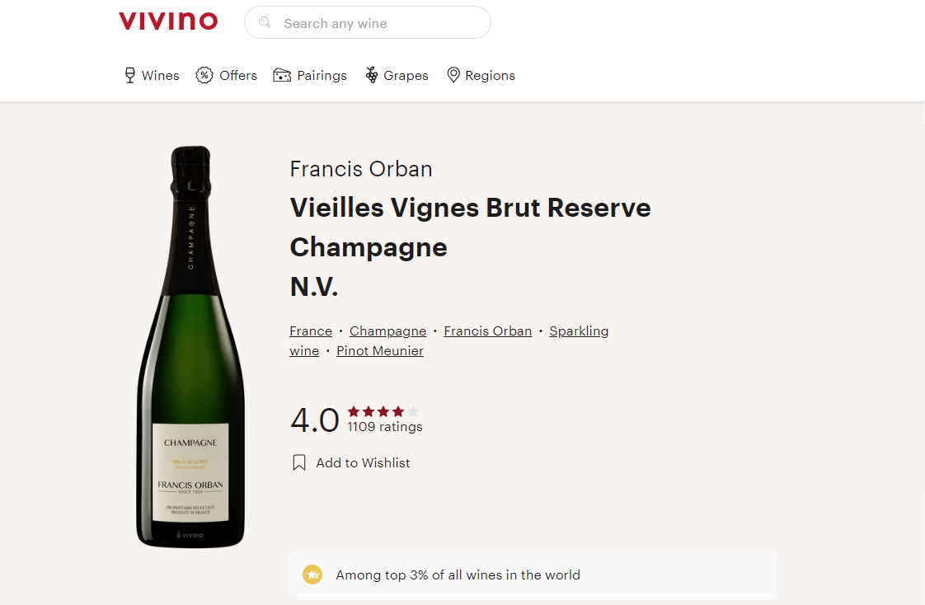Add this wine to Wishlist
Image resolution: width=925 pixels, height=605 pixels.
[363, 463]
